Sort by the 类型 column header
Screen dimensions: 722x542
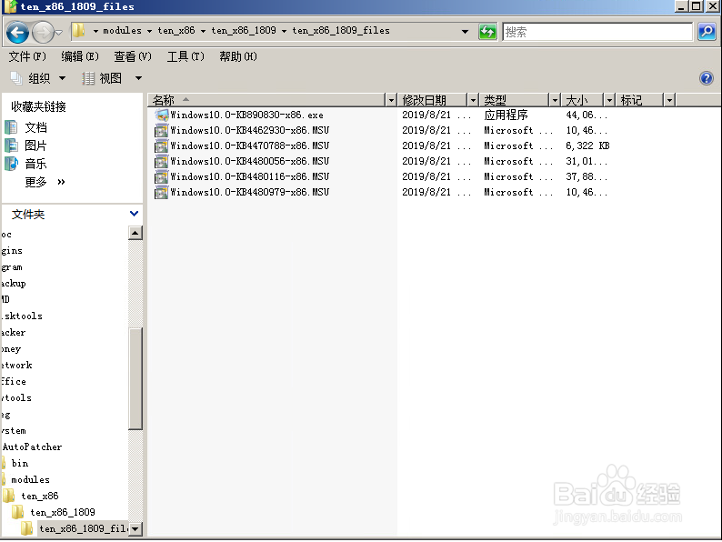click(515, 100)
